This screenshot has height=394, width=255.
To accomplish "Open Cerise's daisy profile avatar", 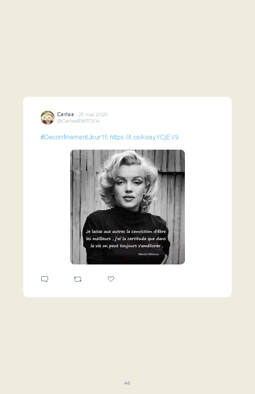I will [48, 117].
